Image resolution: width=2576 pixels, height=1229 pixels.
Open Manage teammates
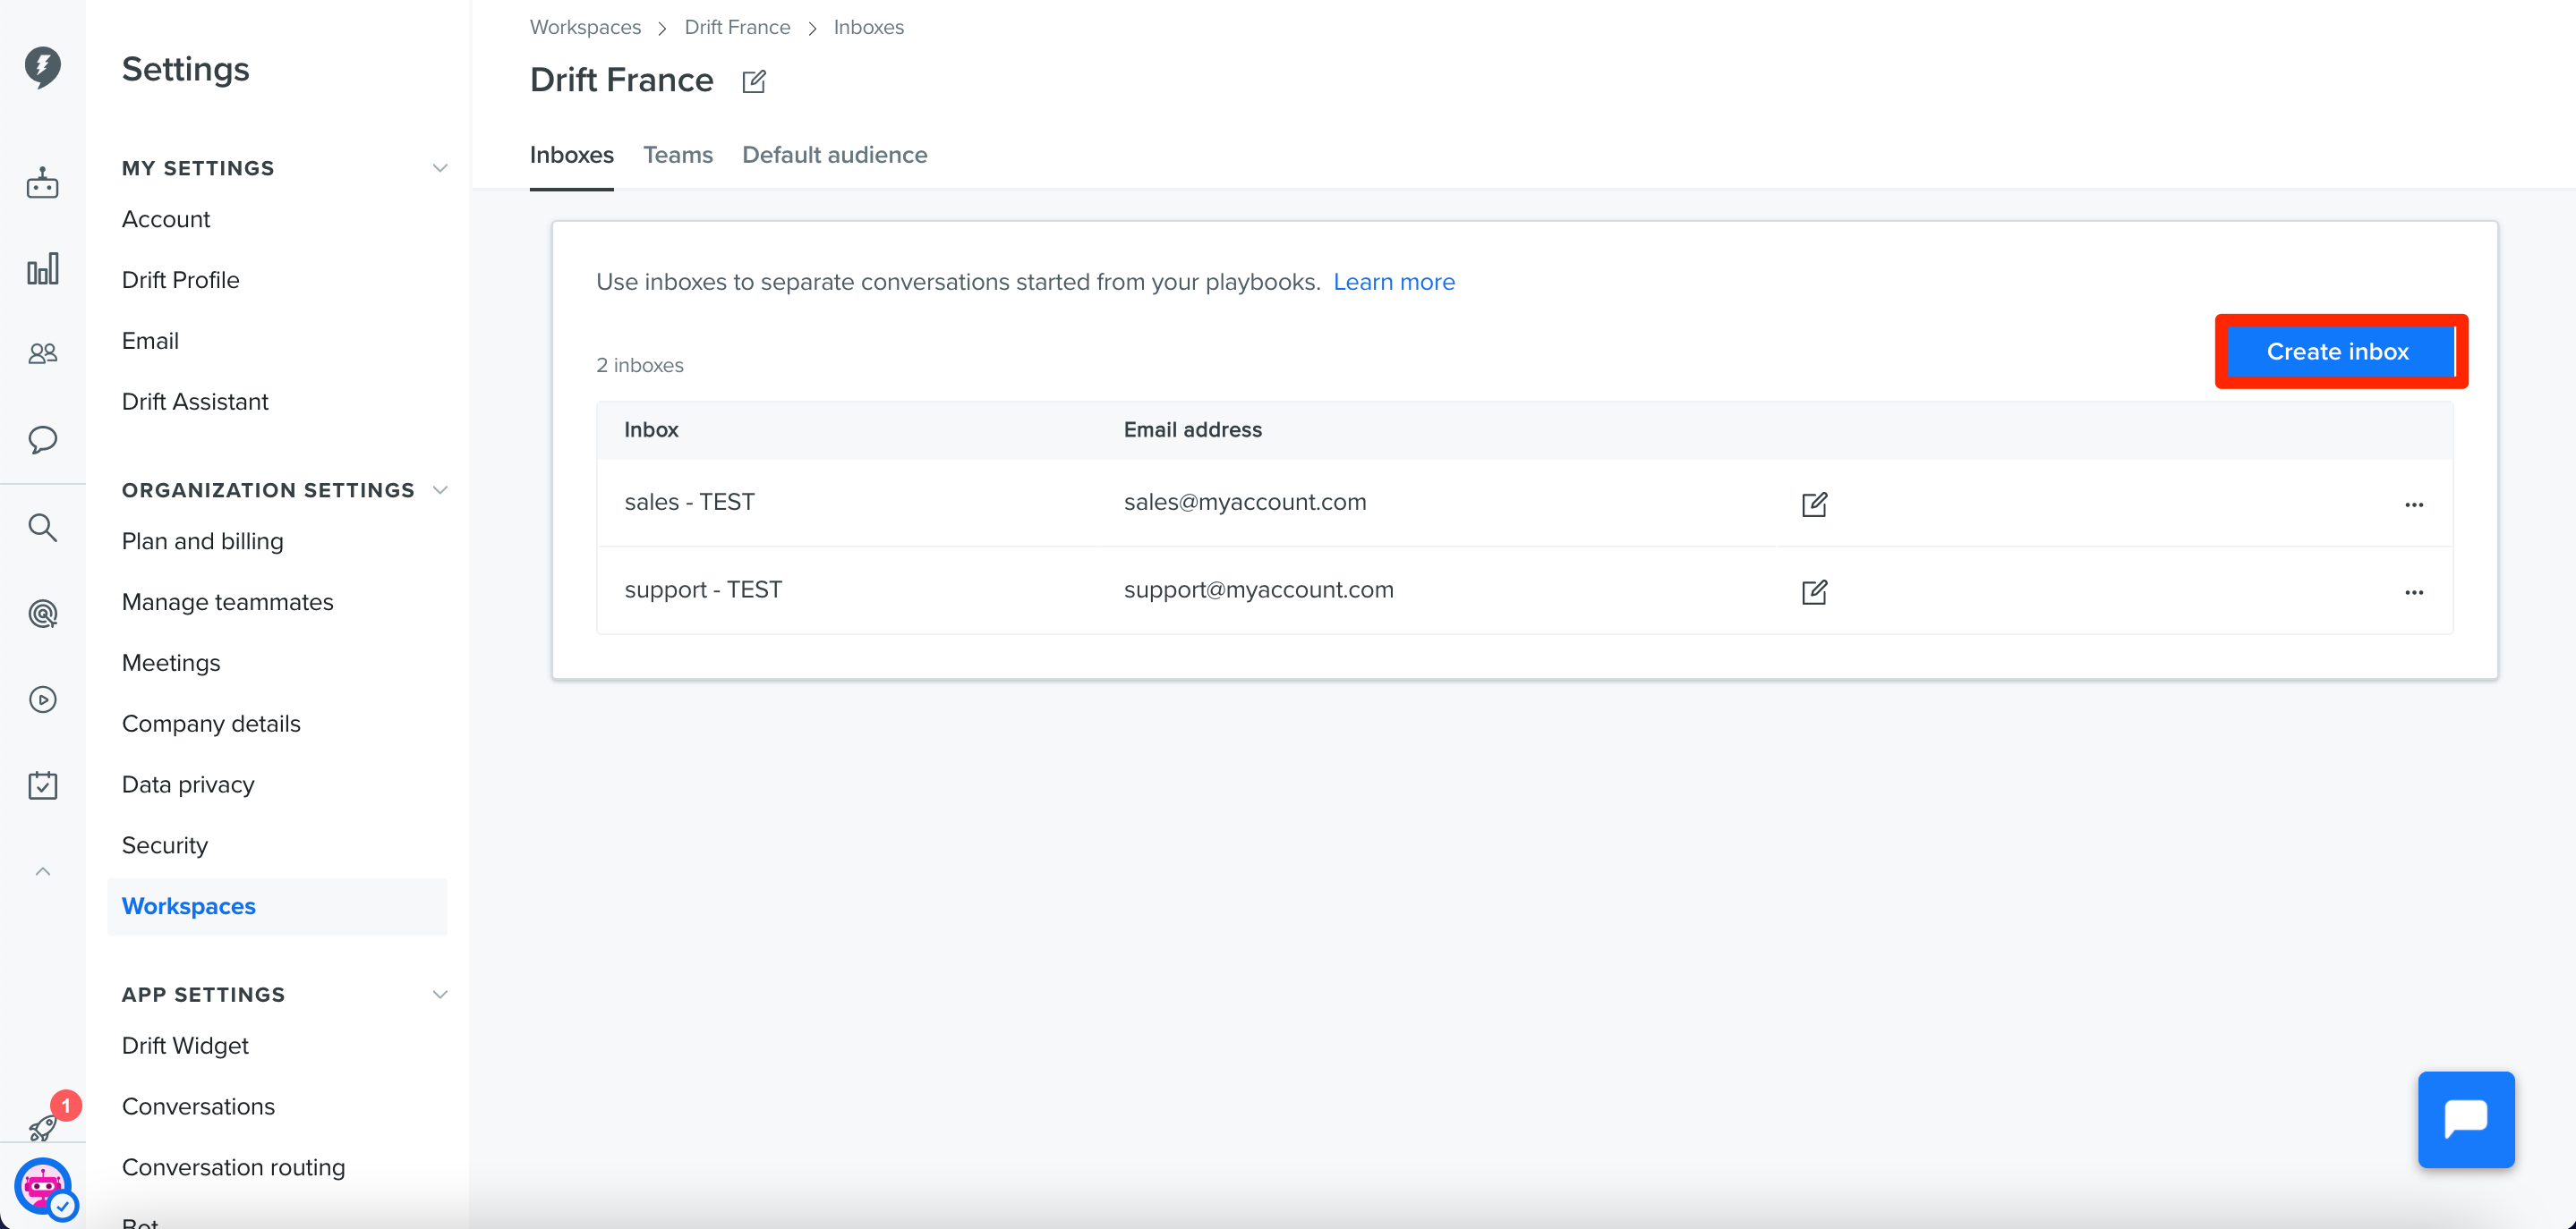pos(228,603)
